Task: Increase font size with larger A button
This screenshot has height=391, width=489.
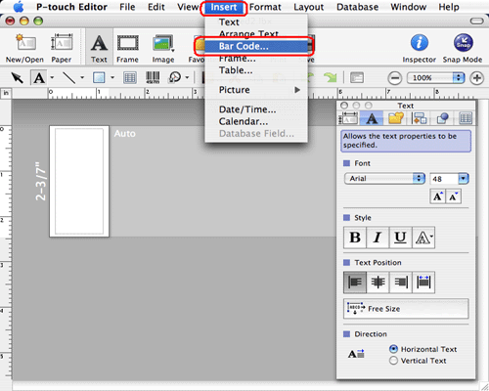Action: (x=437, y=196)
